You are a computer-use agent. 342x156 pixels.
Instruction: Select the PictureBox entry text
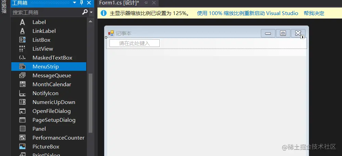(x=46, y=147)
